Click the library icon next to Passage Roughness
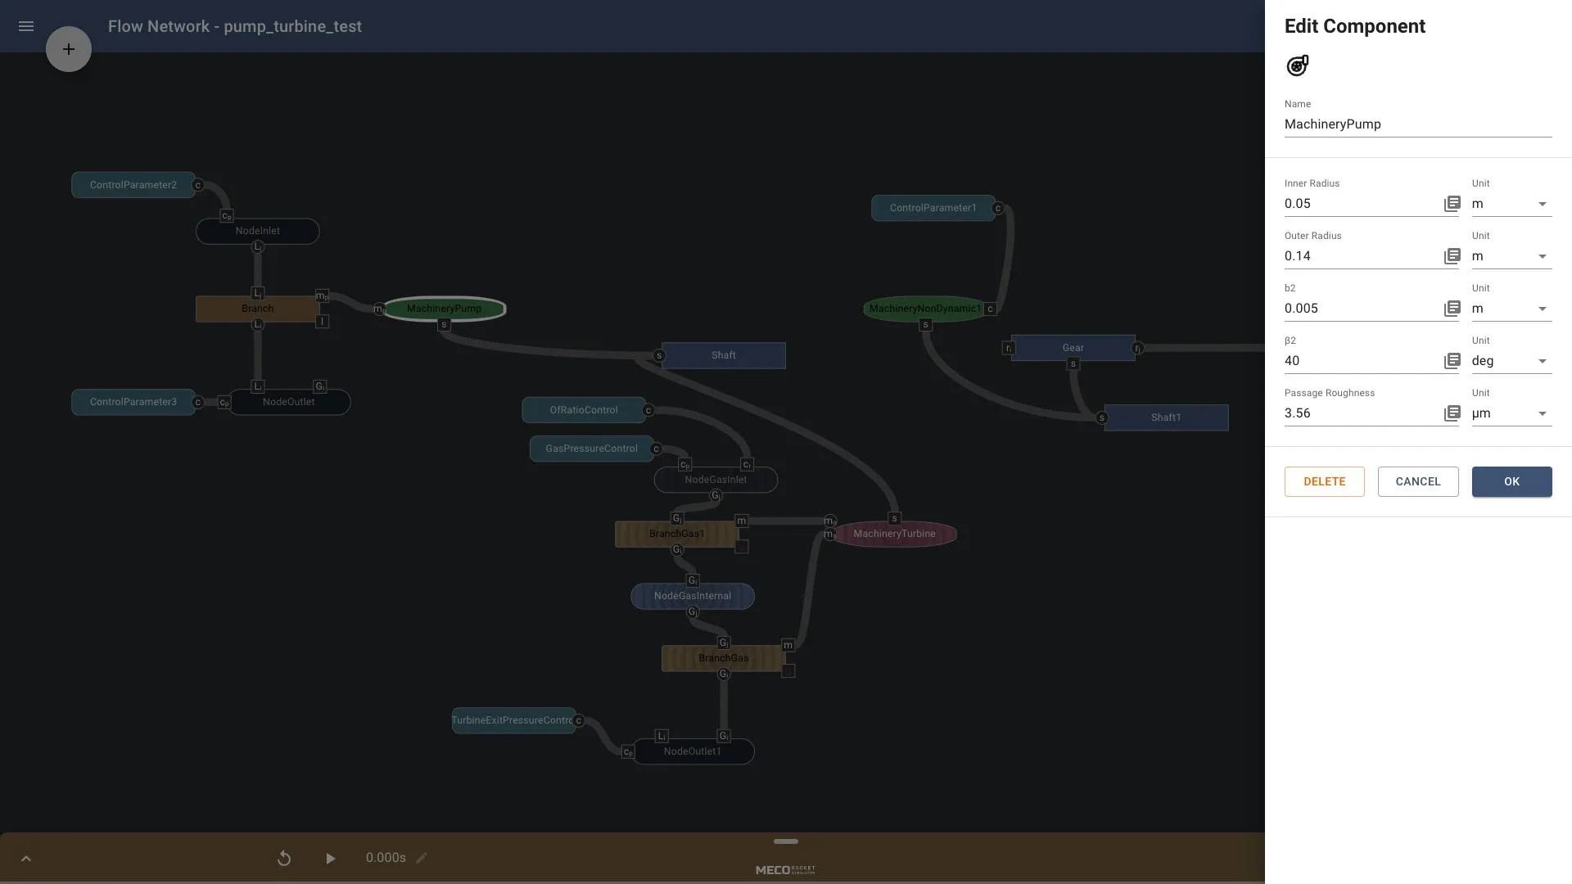The height and width of the screenshot is (884, 1572). coord(1452,413)
